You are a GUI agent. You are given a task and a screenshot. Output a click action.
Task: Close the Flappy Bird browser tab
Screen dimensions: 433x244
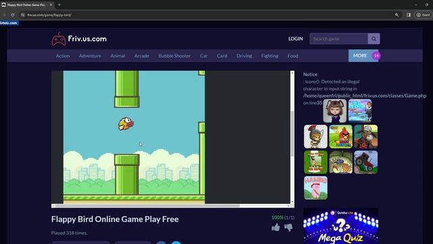(x=51, y=5)
